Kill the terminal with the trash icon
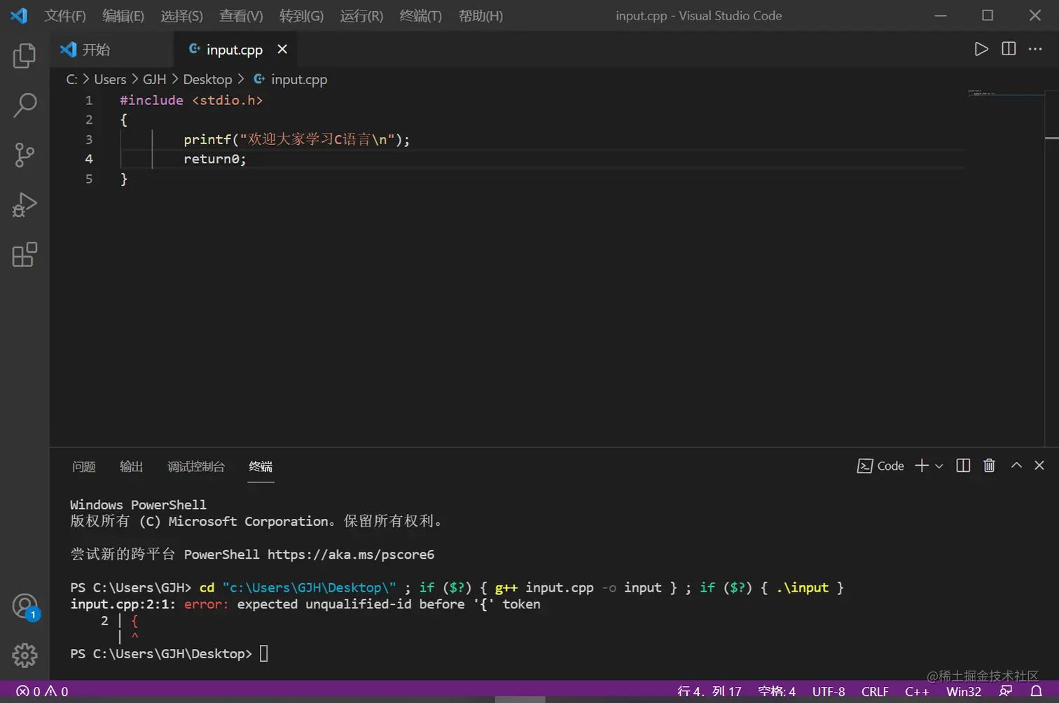The width and height of the screenshot is (1059, 703). click(989, 466)
